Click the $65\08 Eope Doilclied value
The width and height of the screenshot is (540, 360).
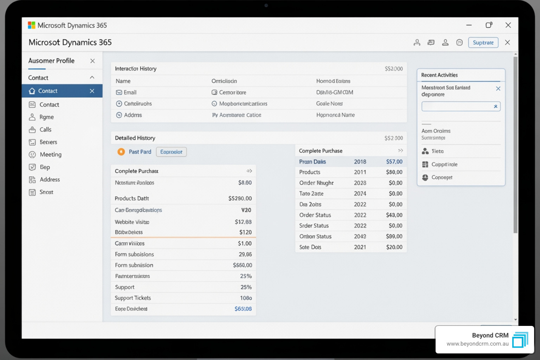pyautogui.click(x=243, y=309)
